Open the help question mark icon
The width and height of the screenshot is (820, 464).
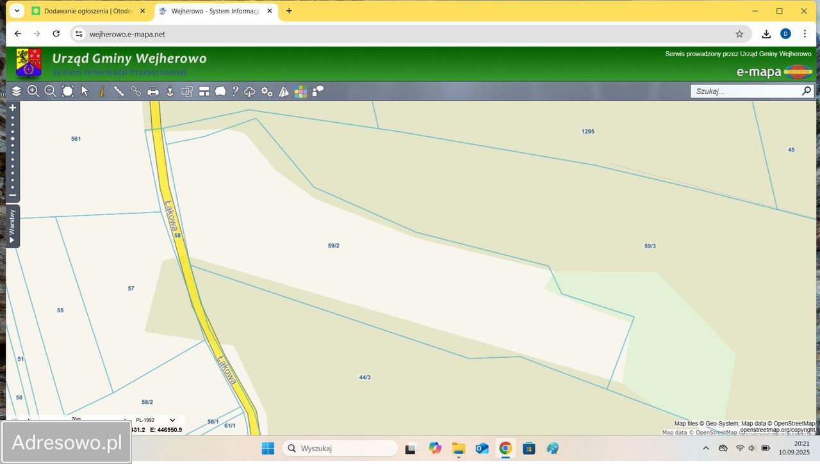click(x=235, y=92)
